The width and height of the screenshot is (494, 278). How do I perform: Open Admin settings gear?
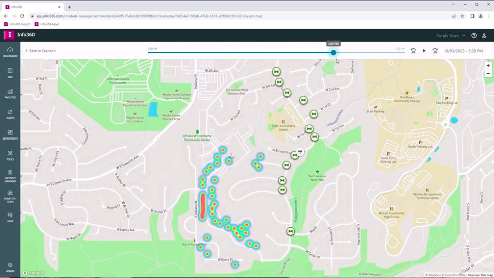point(10,267)
